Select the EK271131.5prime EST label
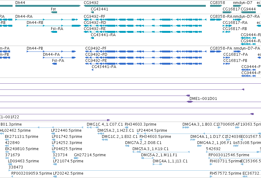261x178 pixels. pos(21,137)
